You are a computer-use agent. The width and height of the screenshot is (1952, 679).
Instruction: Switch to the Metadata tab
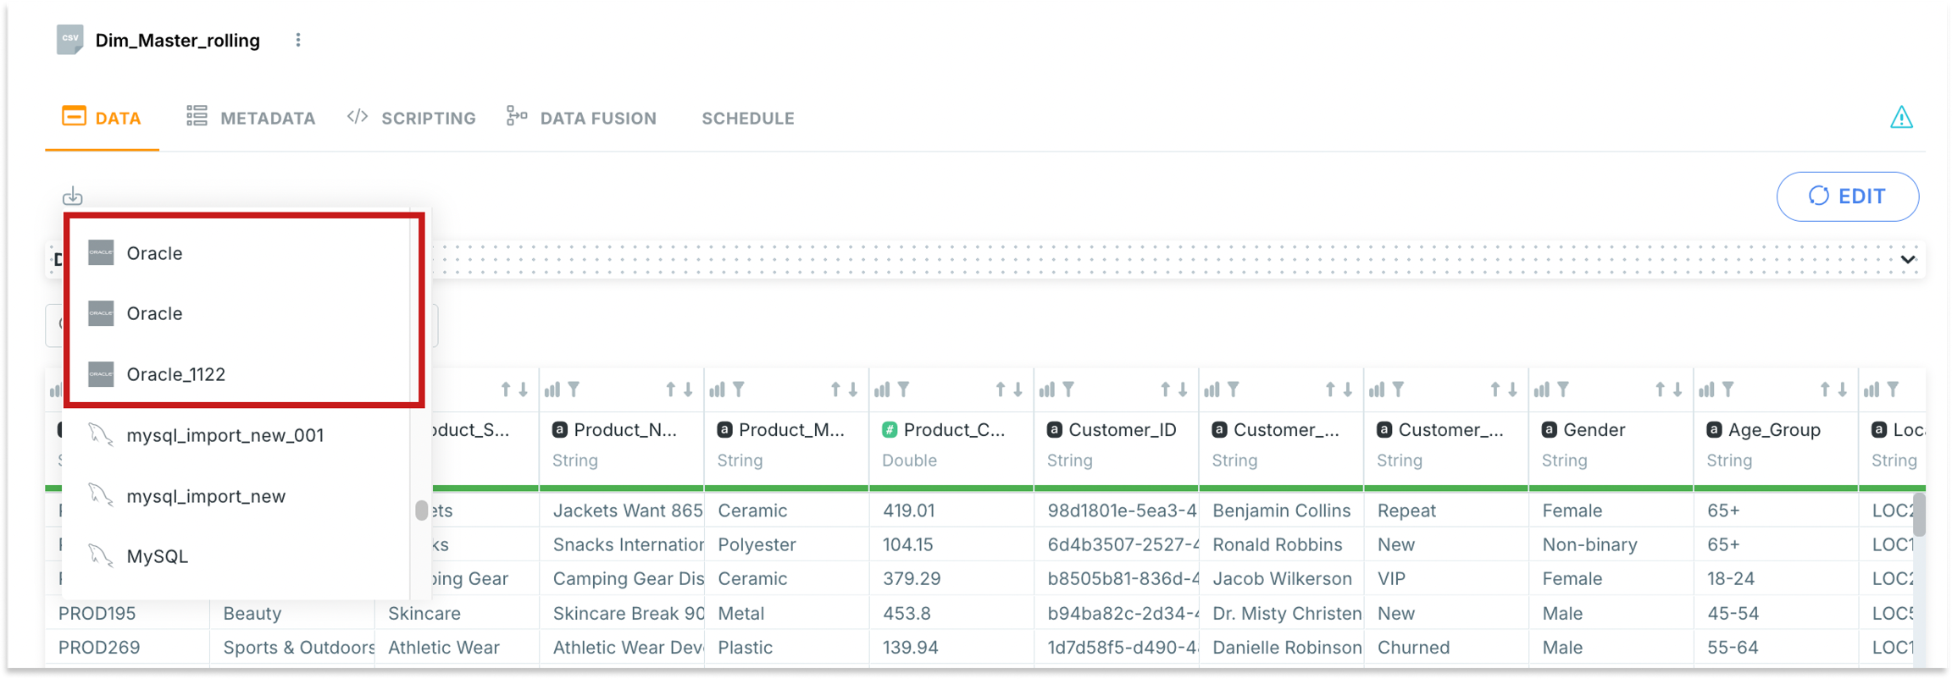(251, 119)
